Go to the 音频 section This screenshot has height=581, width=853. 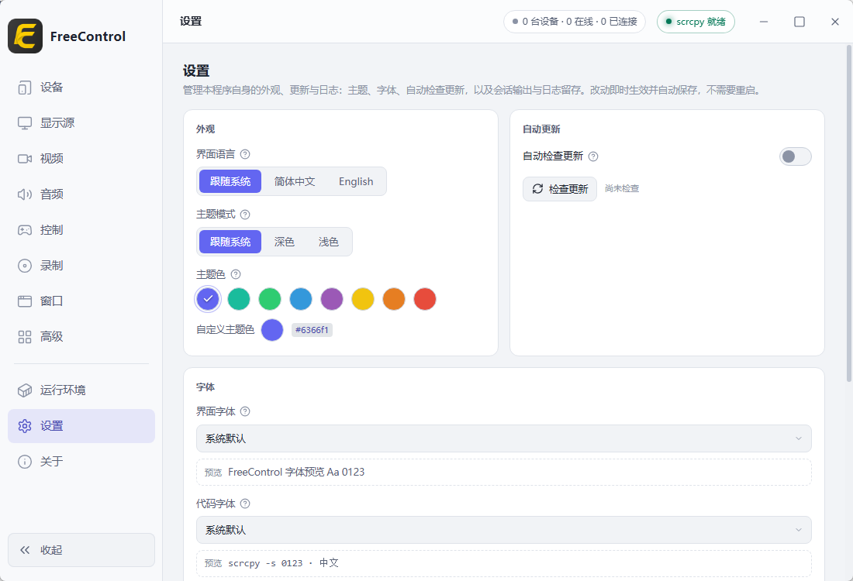click(81, 194)
